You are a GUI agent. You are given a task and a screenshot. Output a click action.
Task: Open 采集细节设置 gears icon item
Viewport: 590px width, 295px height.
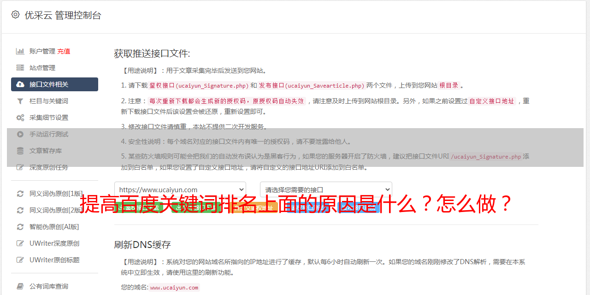click(20, 118)
